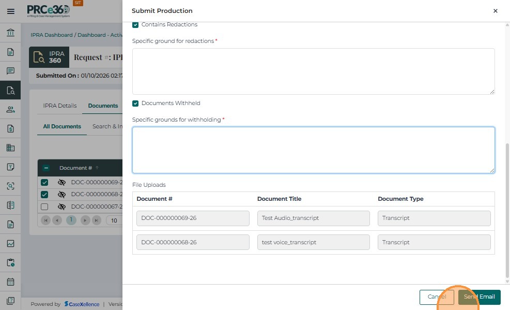Click the chart image sidebar icon

(10, 243)
